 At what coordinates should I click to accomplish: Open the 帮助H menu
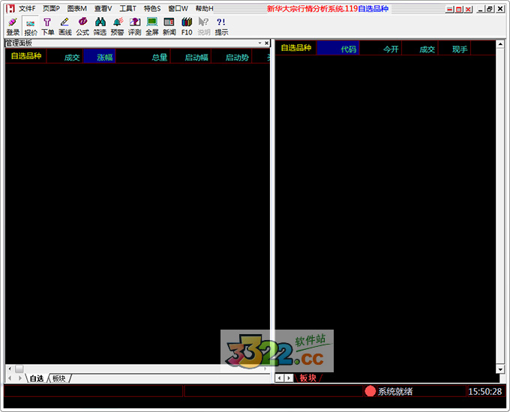coord(204,8)
